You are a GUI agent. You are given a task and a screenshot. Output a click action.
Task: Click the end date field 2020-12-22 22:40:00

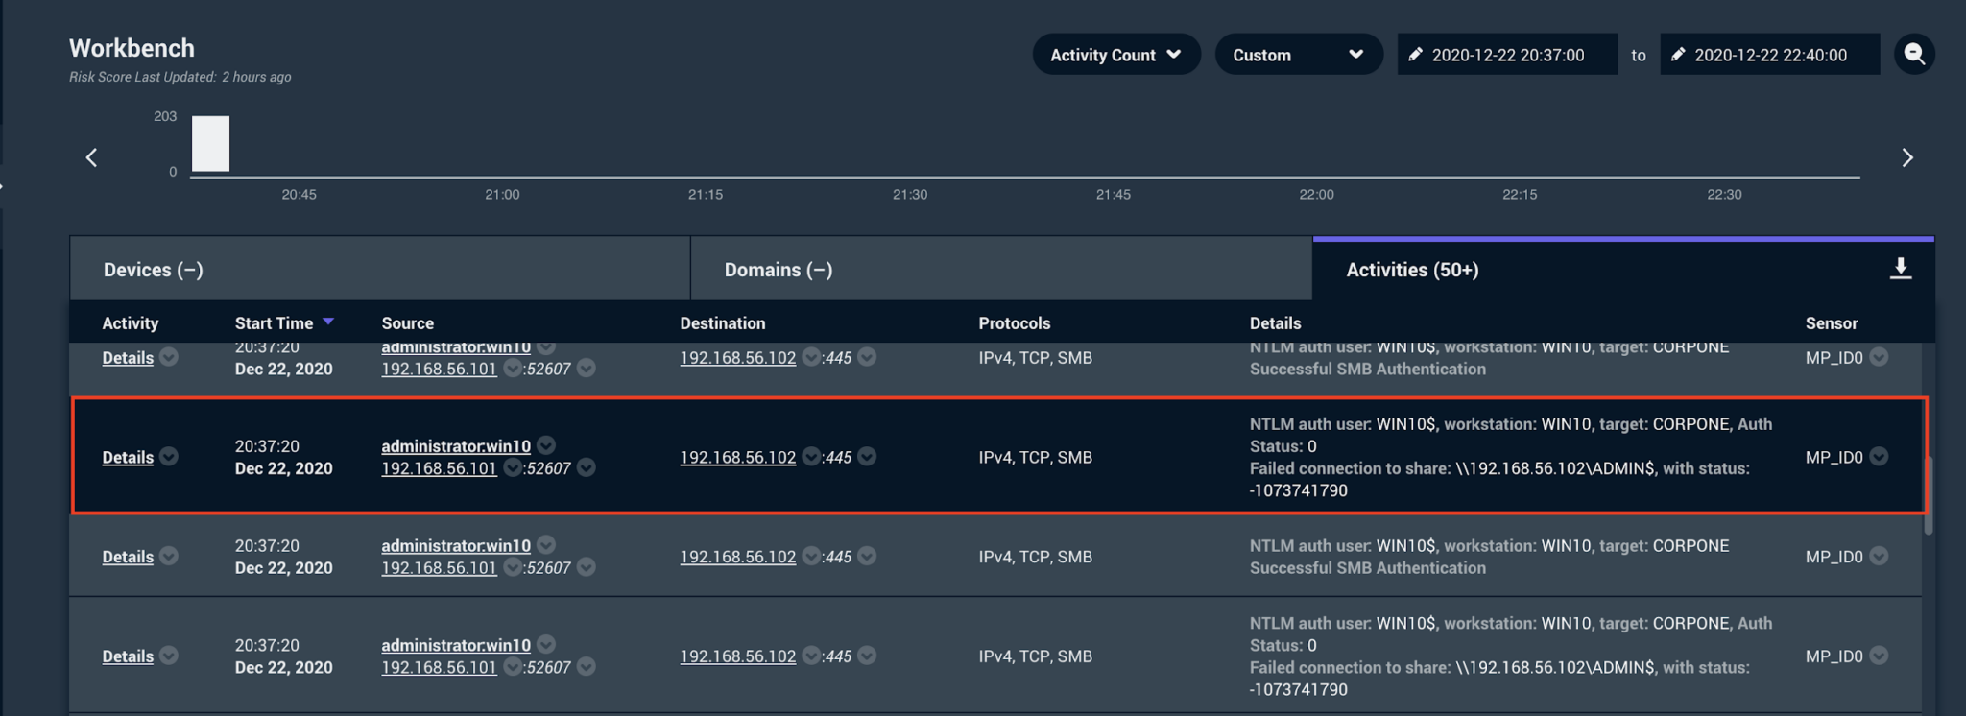point(1770,55)
